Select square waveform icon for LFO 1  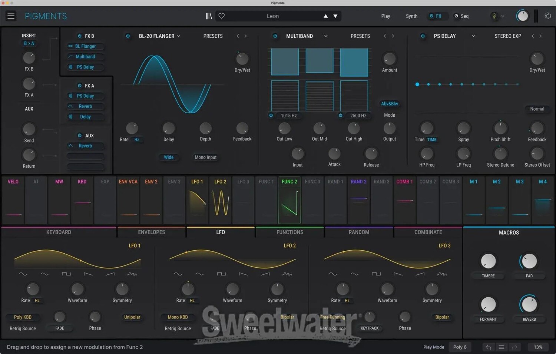click(66, 274)
